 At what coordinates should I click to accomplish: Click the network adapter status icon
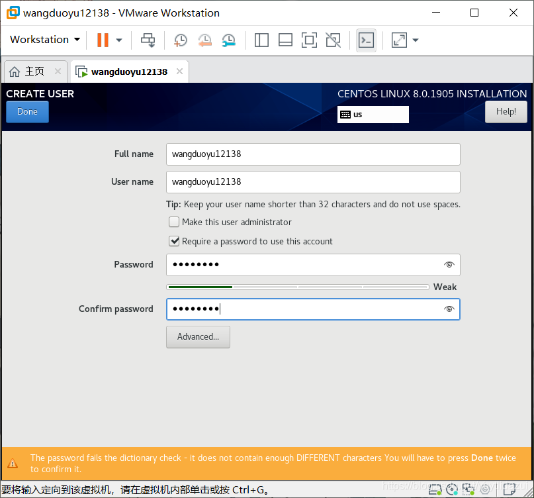468,489
